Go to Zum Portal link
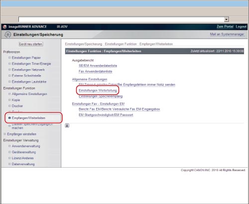 [225, 26]
